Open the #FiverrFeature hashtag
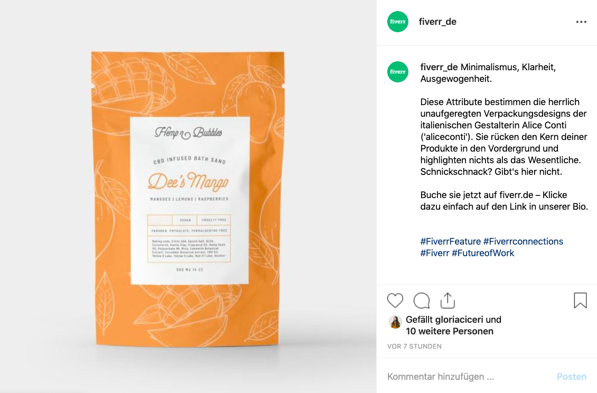This screenshot has height=393, width=597. pos(451,241)
